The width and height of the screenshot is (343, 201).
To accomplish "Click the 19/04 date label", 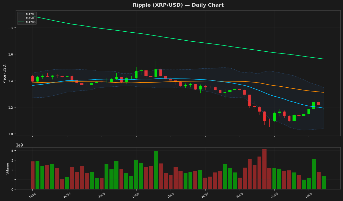I will 32,195.
